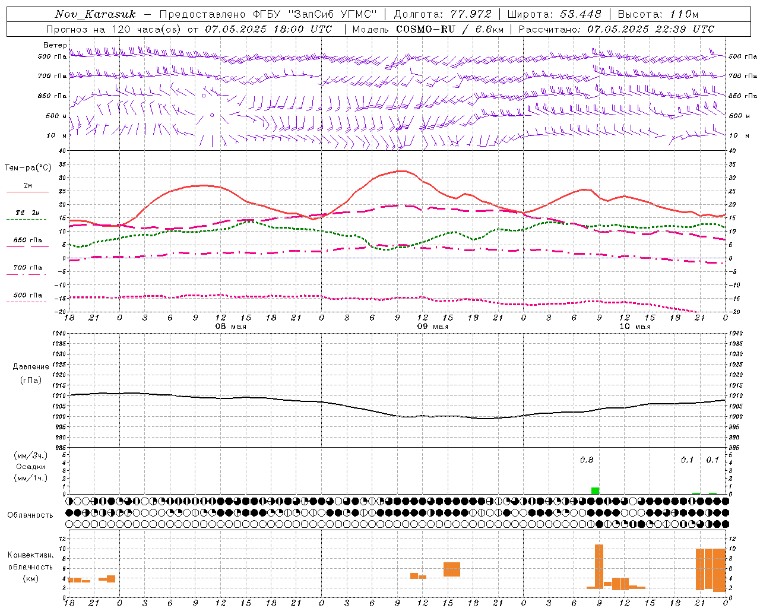The width and height of the screenshot is (760, 608).
Task: Click the 'Осадки' precipitation label
Action: click(31, 467)
